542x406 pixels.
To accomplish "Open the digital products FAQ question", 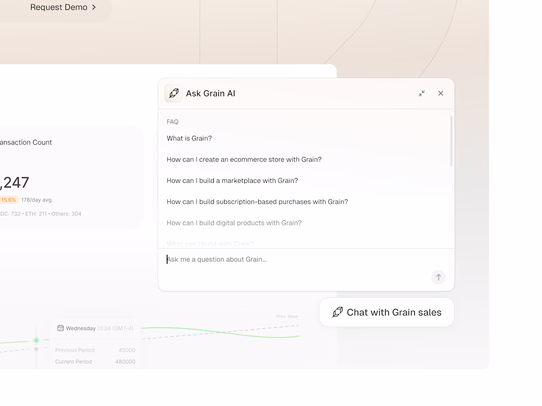I will tap(234, 223).
